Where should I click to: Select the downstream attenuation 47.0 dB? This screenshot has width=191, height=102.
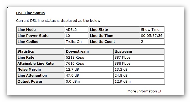pyautogui.click(x=72, y=75)
